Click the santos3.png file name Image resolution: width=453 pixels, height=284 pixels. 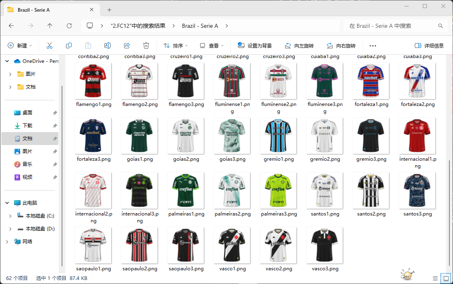point(418,214)
